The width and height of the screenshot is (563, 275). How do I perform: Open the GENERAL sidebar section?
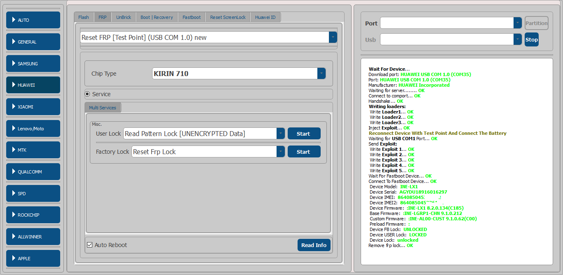(33, 42)
